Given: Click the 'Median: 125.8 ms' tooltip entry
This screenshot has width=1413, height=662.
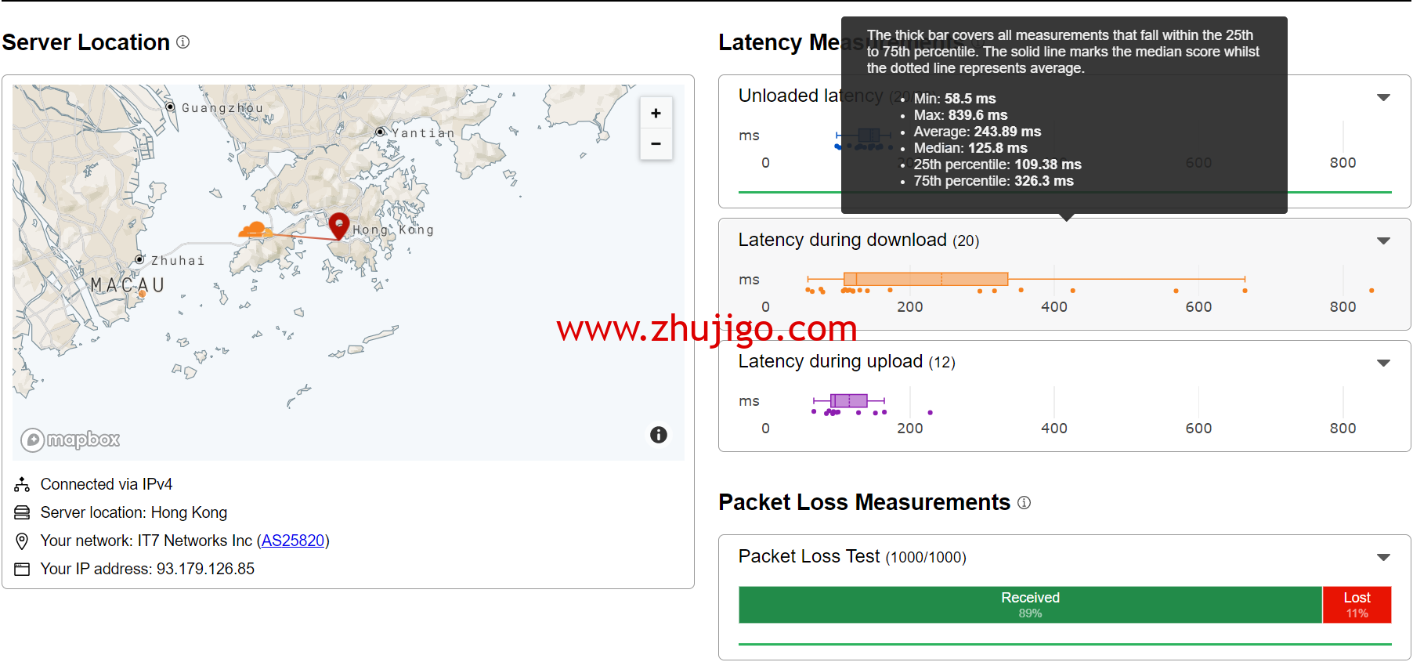Looking at the screenshot, I should click(970, 148).
